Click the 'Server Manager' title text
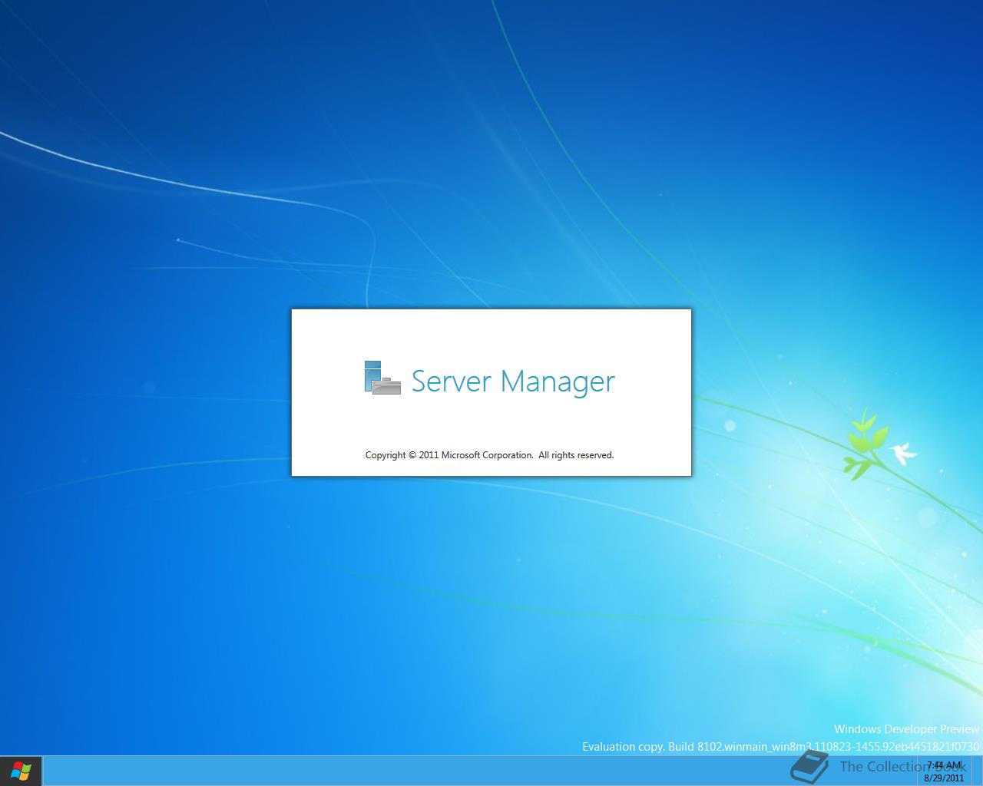The image size is (983, 786). coord(513,381)
